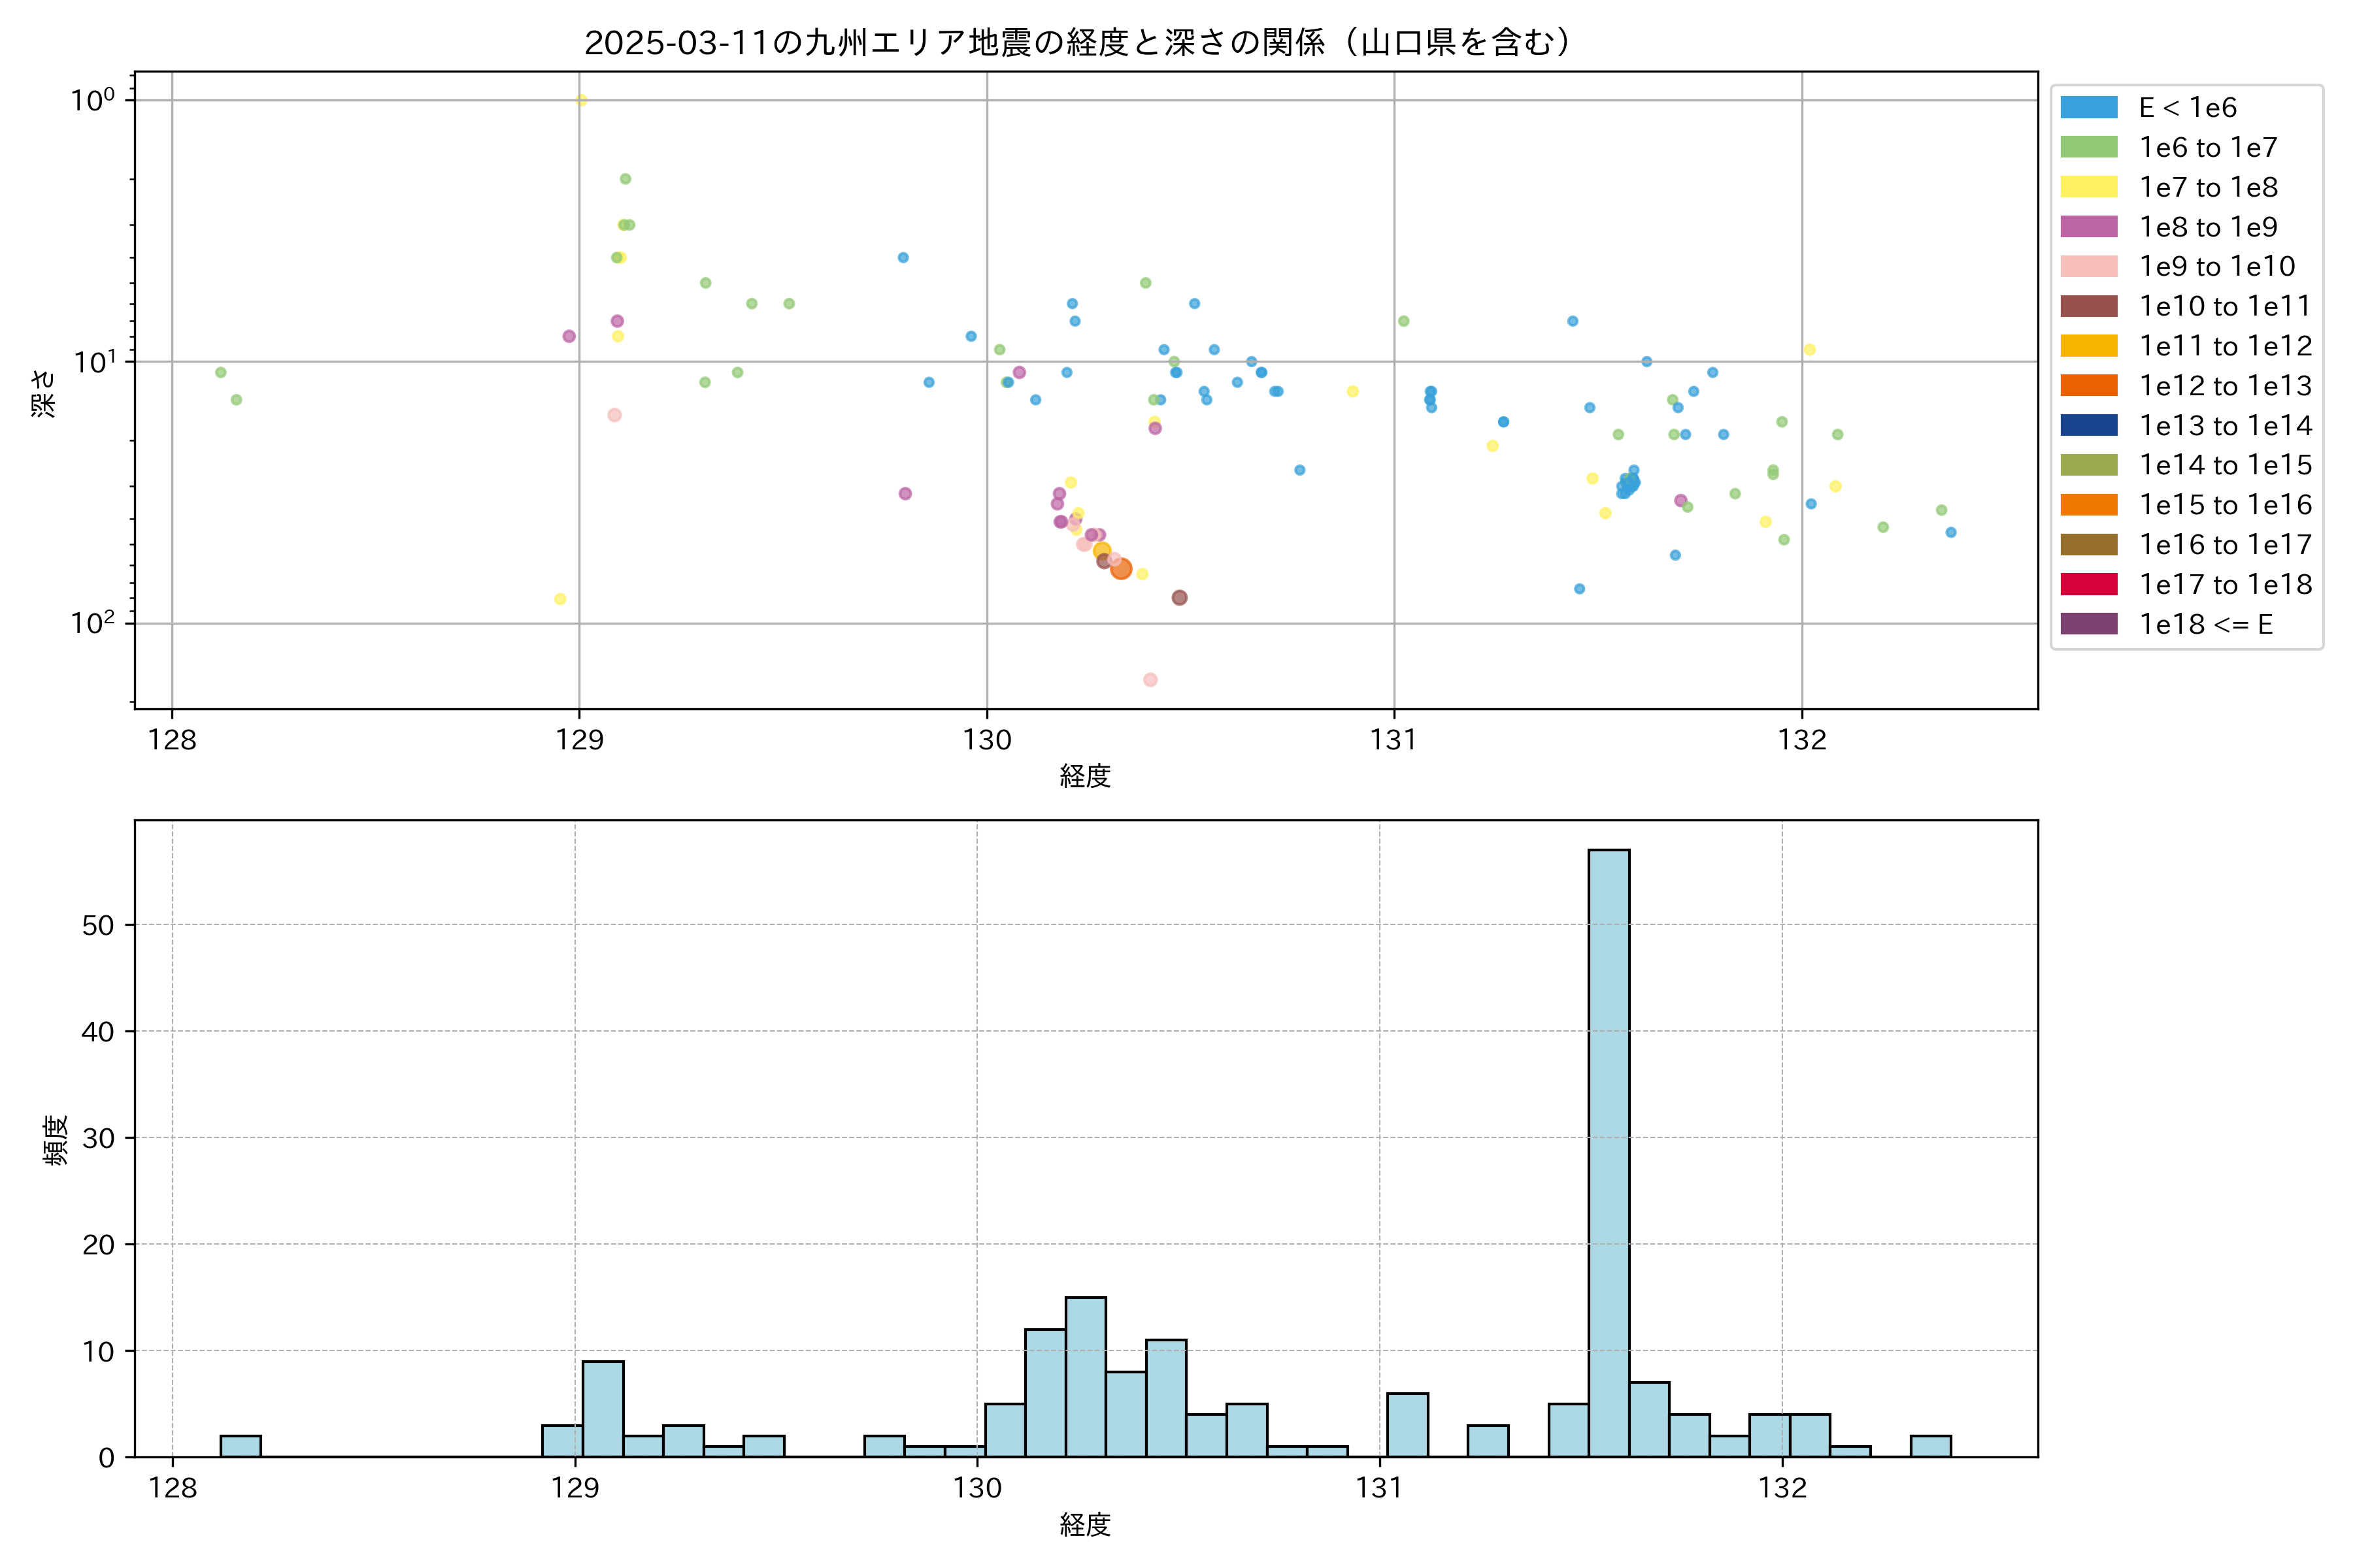The image size is (2353, 1568).
Task: Click the brown 1e10 to 1e11 legend swatch
Action: 2089,306
